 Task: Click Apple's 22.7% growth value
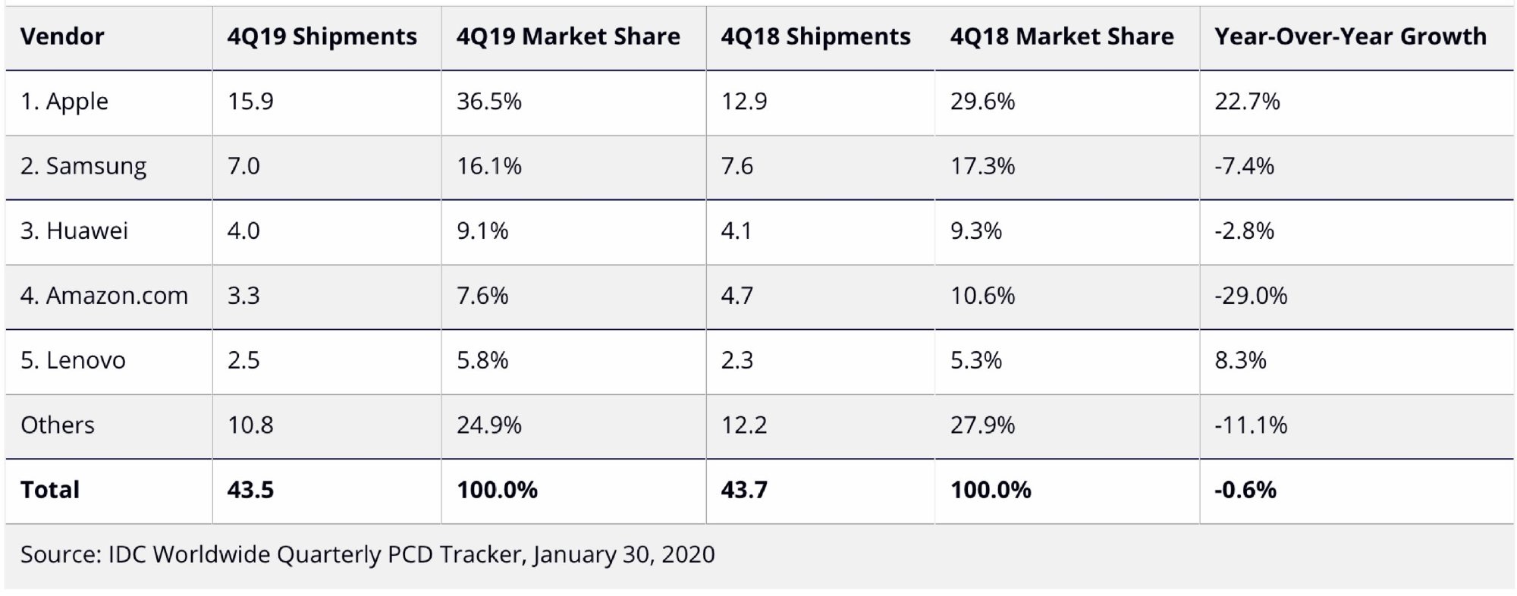click(1247, 102)
